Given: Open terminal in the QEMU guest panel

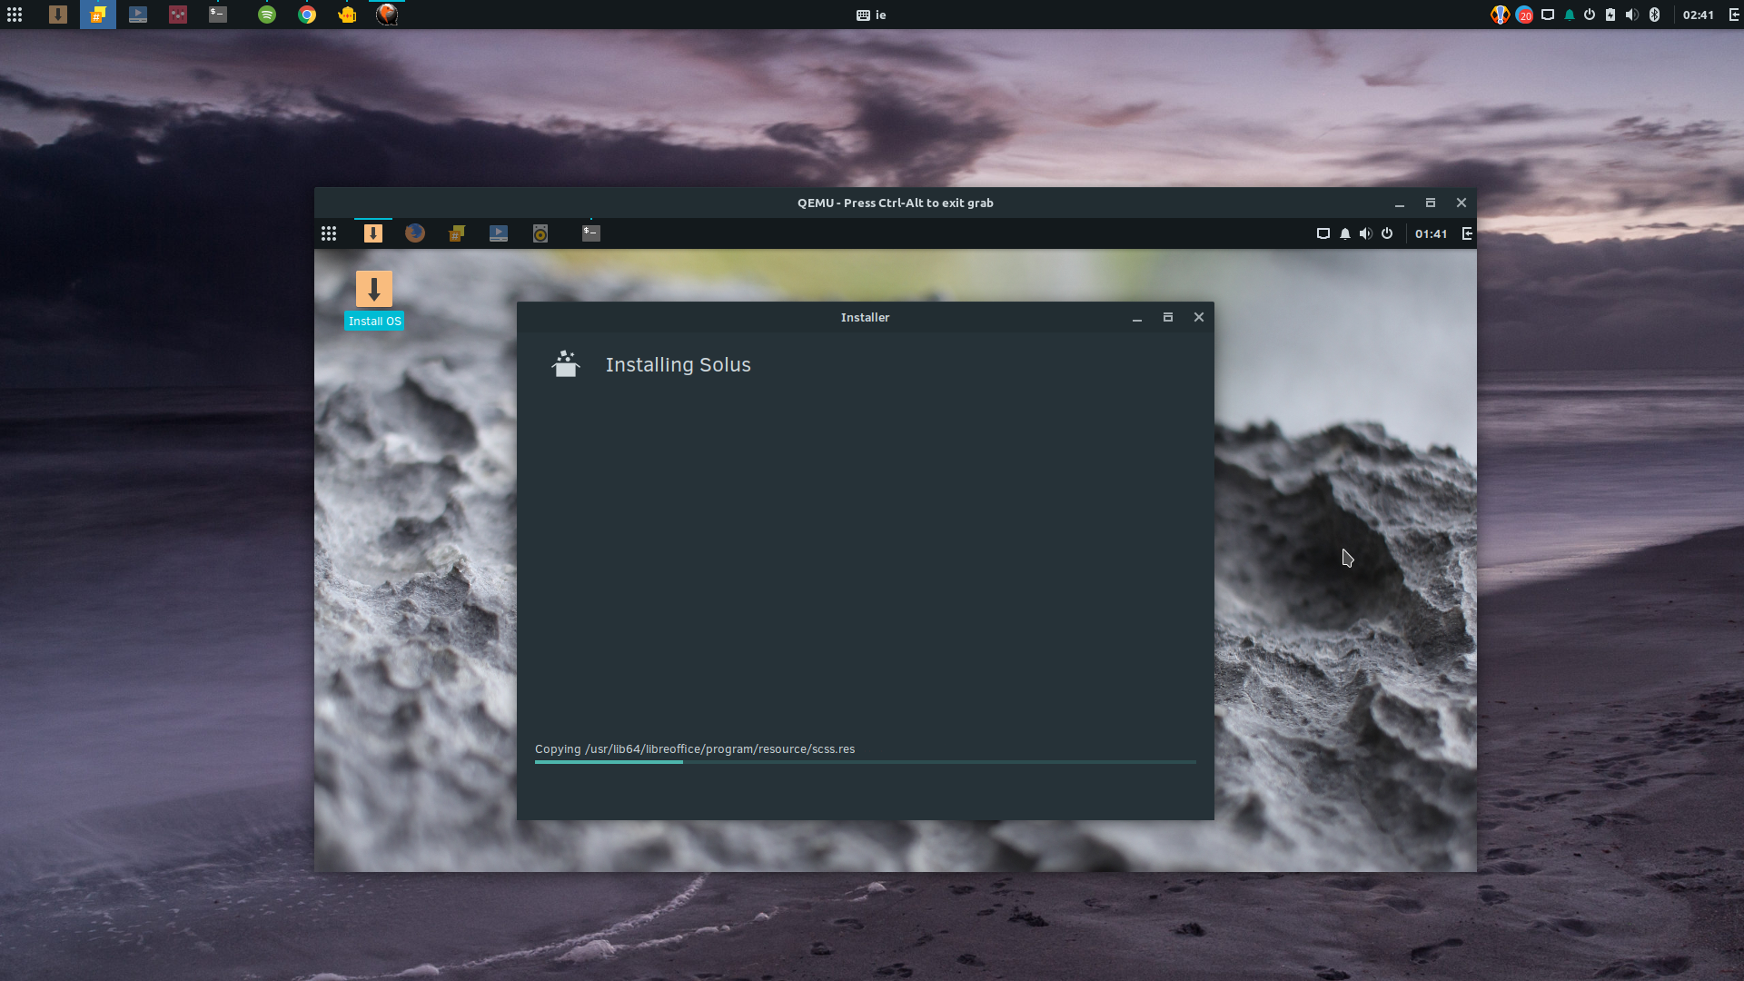Looking at the screenshot, I should [591, 233].
